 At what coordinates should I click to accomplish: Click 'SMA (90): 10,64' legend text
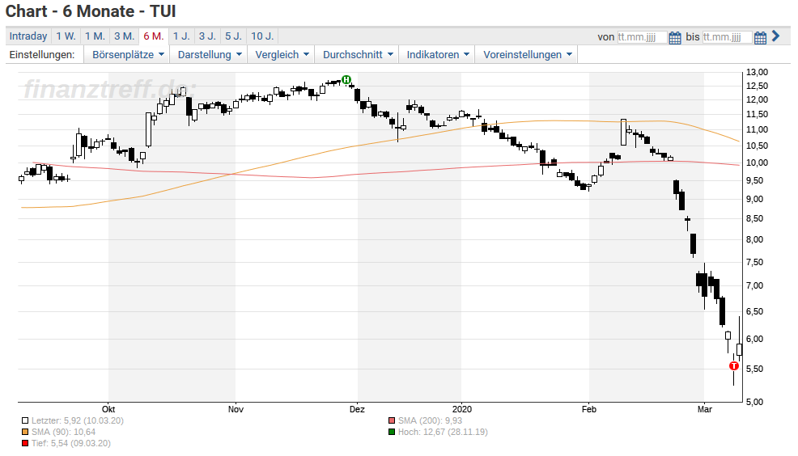coord(64,432)
